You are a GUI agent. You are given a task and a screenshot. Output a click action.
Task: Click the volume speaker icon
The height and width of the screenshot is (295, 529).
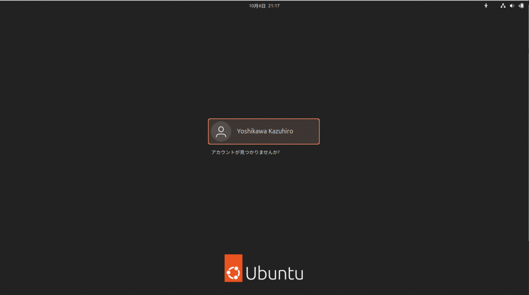(x=512, y=6)
